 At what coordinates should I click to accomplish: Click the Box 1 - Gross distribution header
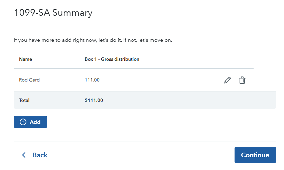tap(112, 59)
